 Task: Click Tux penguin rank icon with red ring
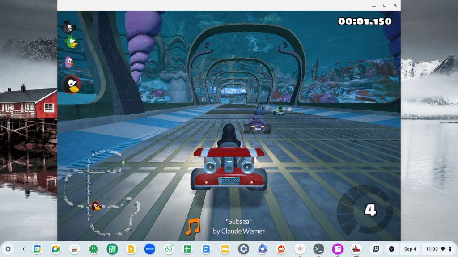pos(70,84)
